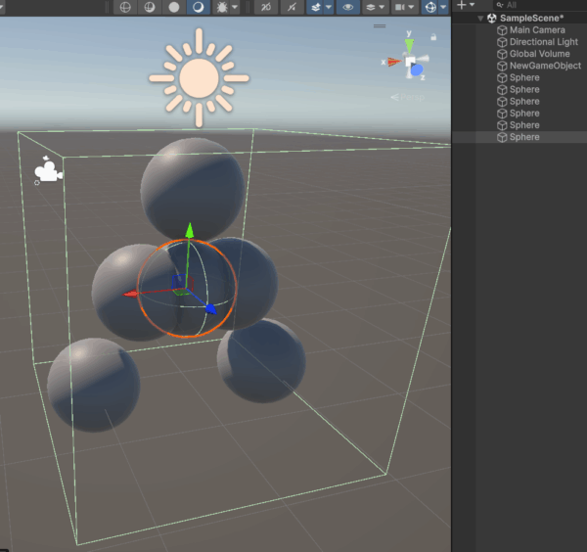Click the Directional Light sun gizmo in scene
The width and height of the screenshot is (587, 552).
click(x=199, y=76)
